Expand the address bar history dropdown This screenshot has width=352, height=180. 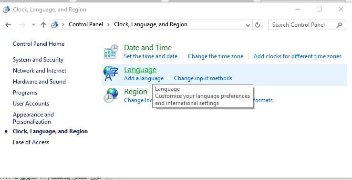248,25
